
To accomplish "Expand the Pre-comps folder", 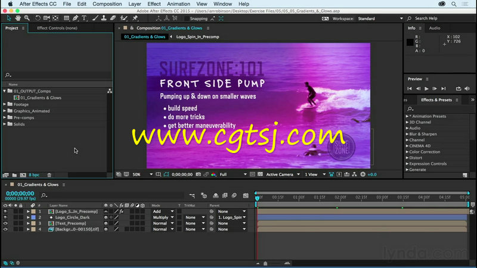I will pos(5,117).
